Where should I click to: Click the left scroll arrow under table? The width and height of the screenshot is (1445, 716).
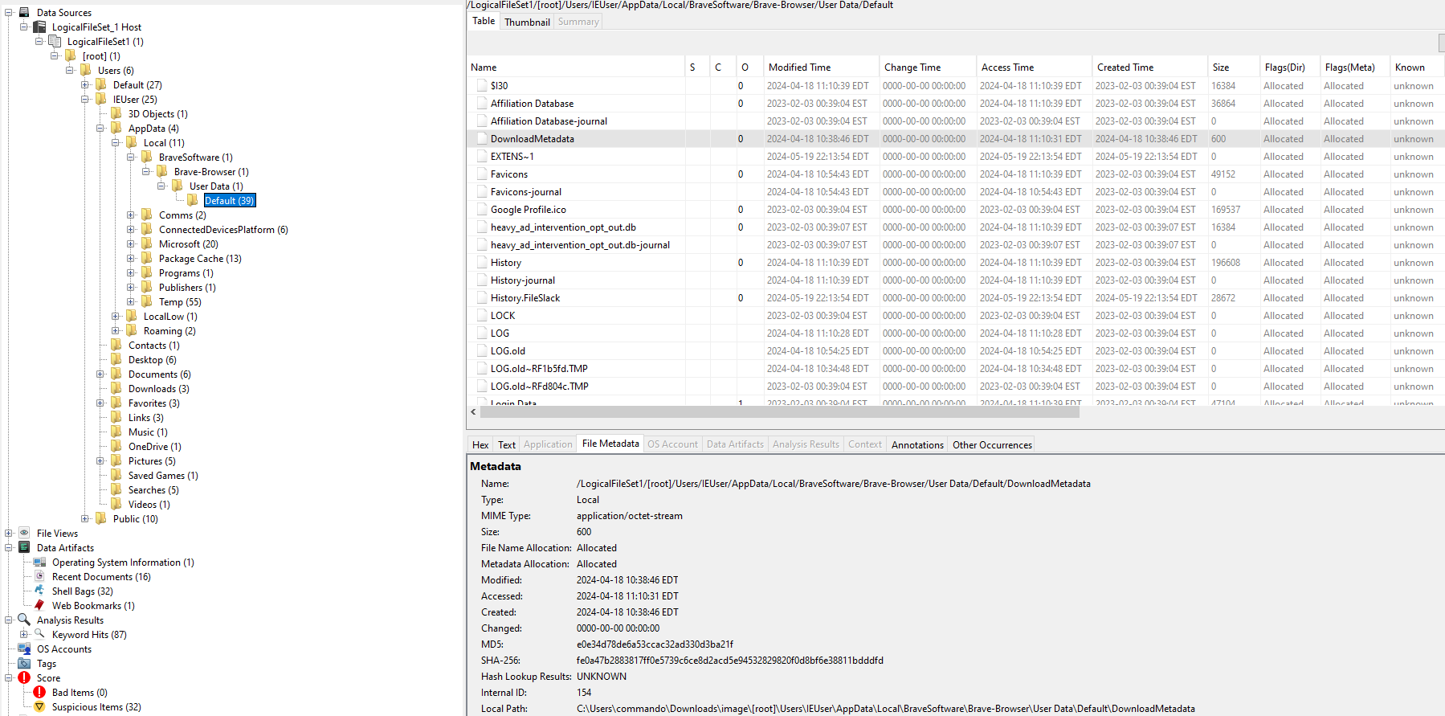pyautogui.click(x=473, y=411)
